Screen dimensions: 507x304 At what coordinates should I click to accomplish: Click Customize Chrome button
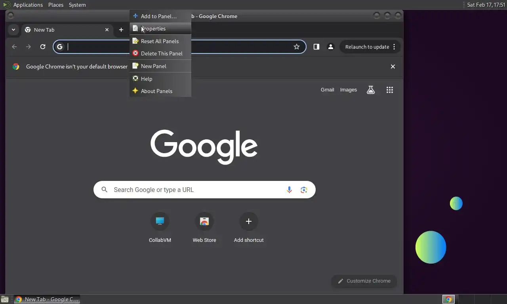coord(364,281)
